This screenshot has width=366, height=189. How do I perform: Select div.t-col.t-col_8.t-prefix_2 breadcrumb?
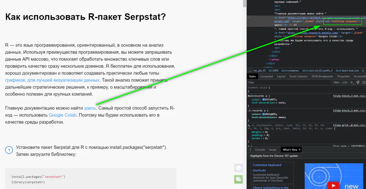317,71
